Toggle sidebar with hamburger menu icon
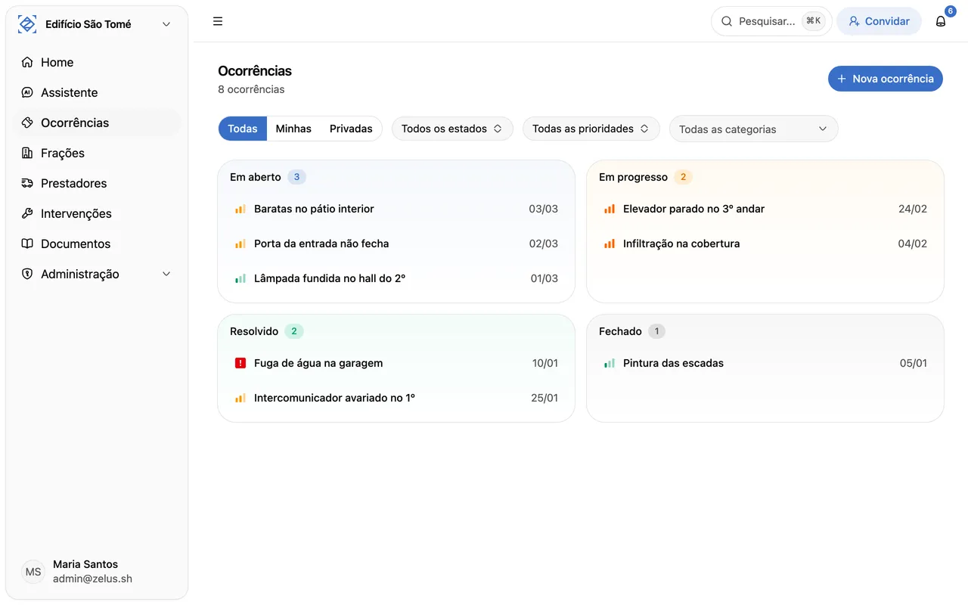Screen dimensions: 968x605 [218, 21]
